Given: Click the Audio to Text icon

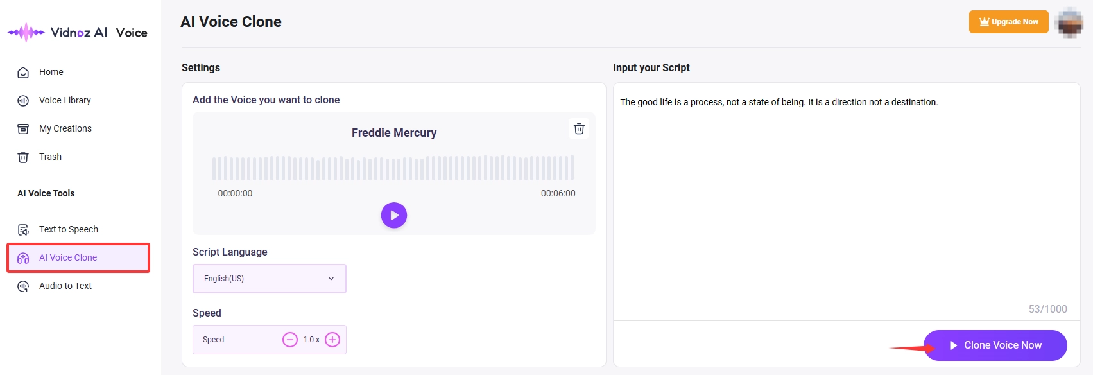Looking at the screenshot, I should (23, 286).
